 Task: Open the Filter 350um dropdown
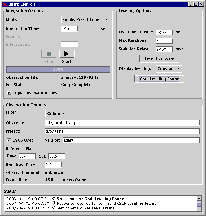56,114
